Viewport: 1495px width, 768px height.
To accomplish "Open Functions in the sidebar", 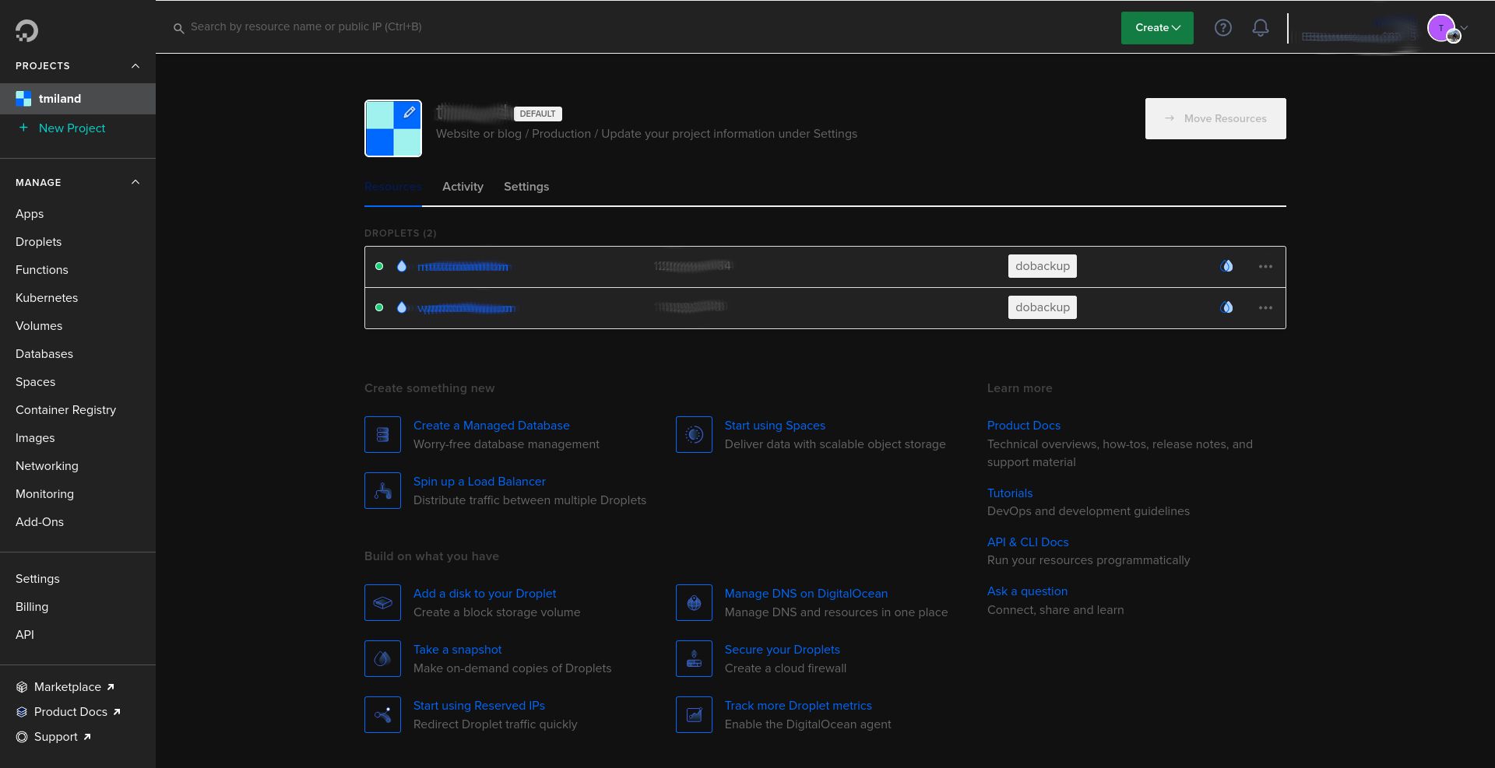I will (42, 270).
